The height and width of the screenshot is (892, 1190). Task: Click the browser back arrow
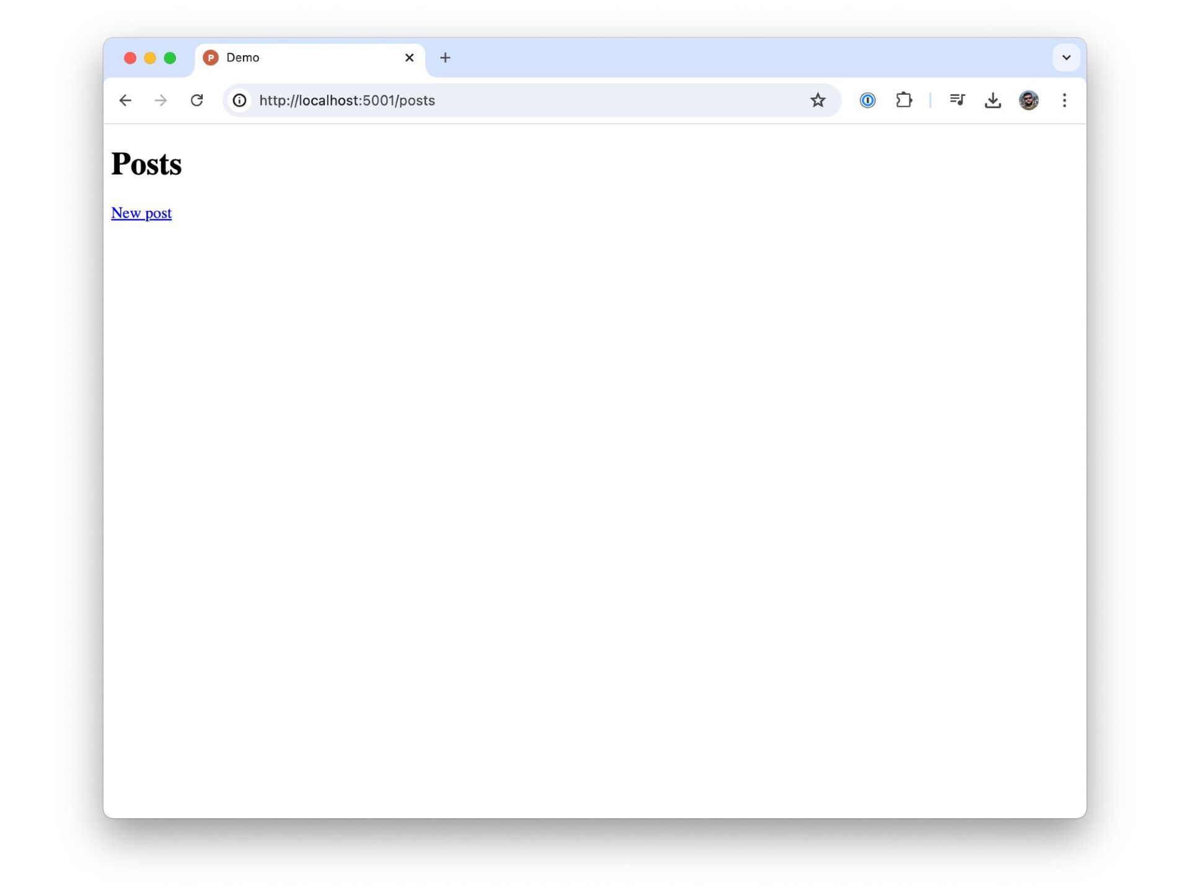pyautogui.click(x=125, y=100)
